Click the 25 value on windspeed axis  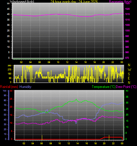(8, 30)
